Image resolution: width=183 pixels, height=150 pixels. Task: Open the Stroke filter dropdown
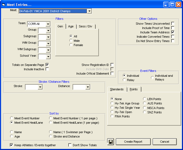pyautogui.click(x=40, y=87)
